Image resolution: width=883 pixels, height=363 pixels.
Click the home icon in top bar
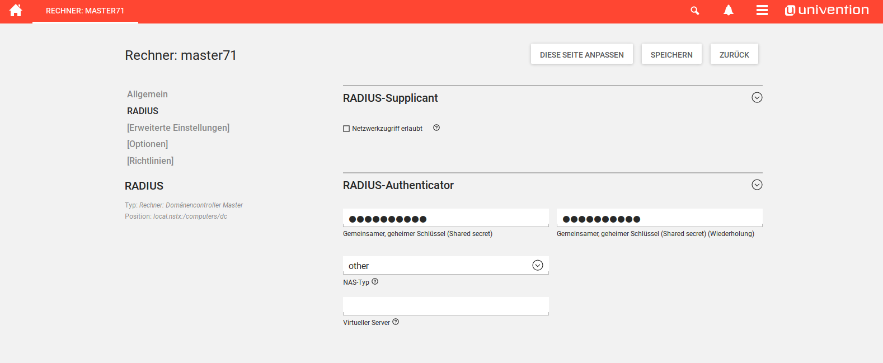pyautogui.click(x=16, y=11)
